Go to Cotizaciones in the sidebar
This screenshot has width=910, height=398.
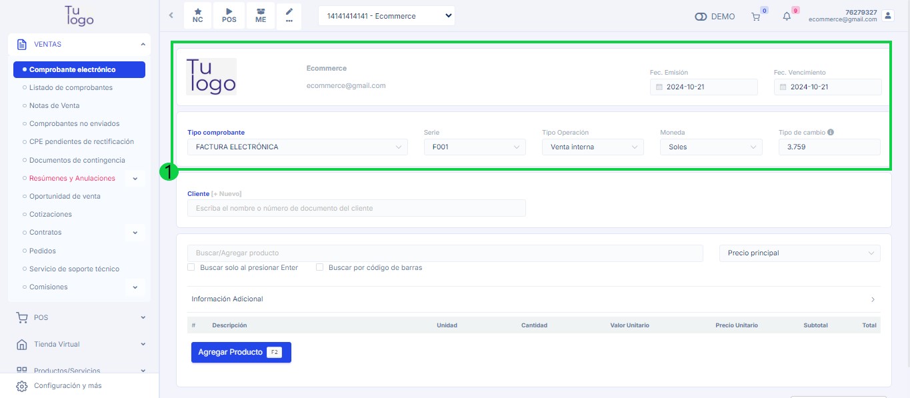pos(51,214)
